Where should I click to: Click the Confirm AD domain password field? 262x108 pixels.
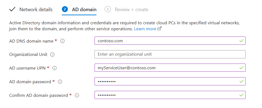pos(170,95)
